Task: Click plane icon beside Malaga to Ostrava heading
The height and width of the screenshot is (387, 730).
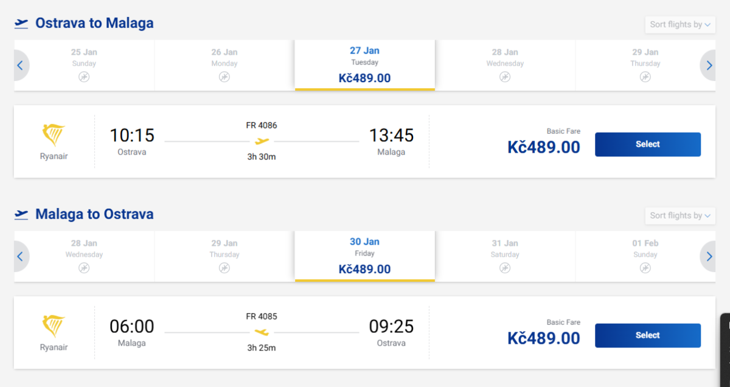Action: coord(22,215)
